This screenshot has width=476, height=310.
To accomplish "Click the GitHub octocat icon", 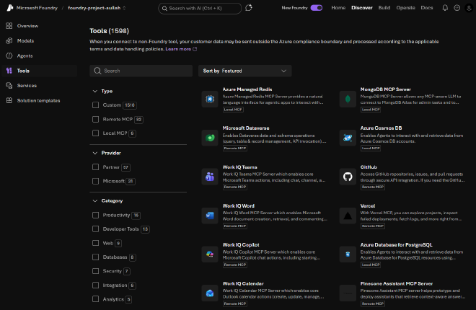I will [348, 177].
